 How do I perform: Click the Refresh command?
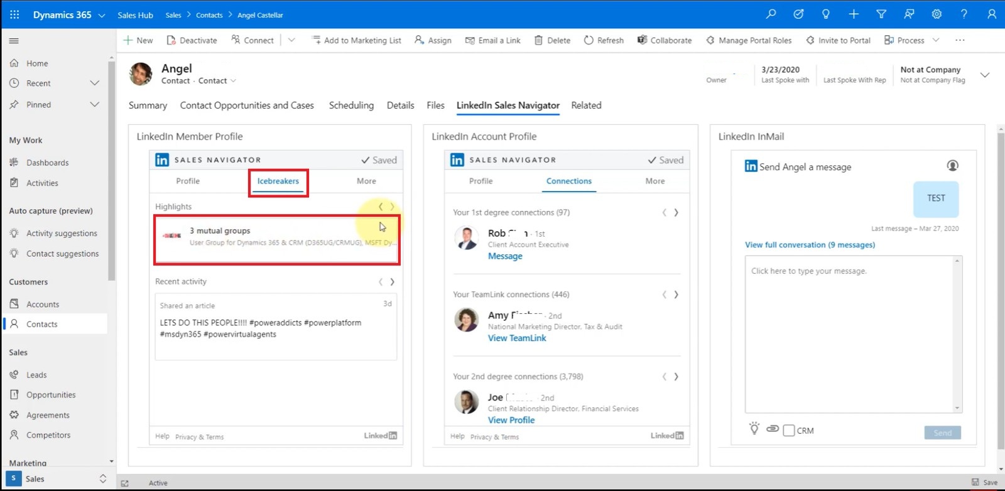coord(604,40)
